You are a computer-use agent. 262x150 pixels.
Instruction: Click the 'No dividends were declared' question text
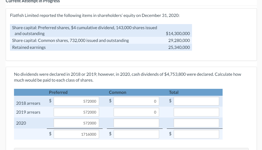click(127, 77)
